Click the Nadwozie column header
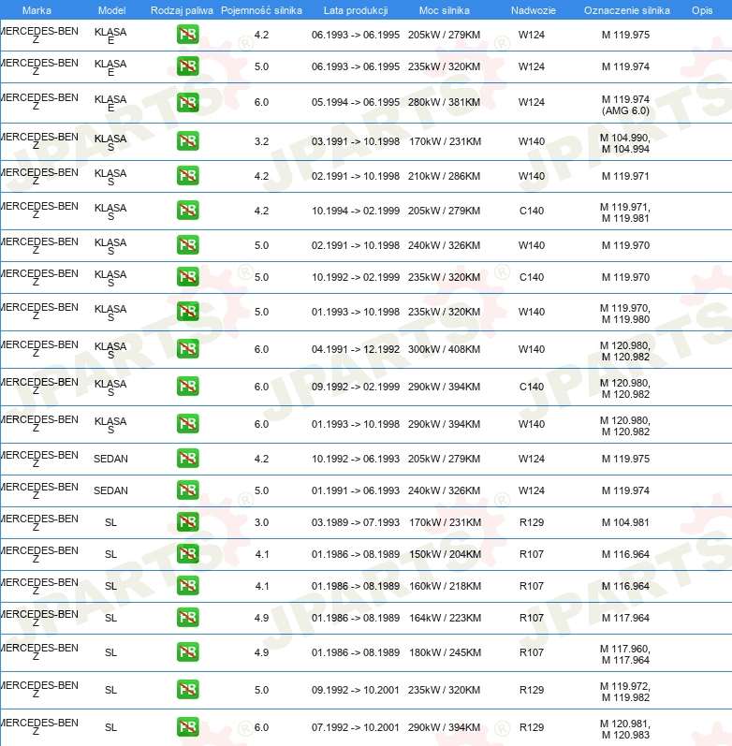The width and height of the screenshot is (732, 746). (533, 10)
